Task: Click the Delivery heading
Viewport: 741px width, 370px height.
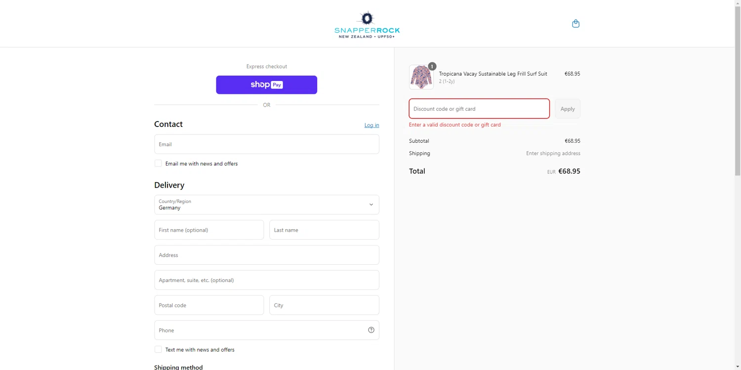Action: tap(169, 185)
